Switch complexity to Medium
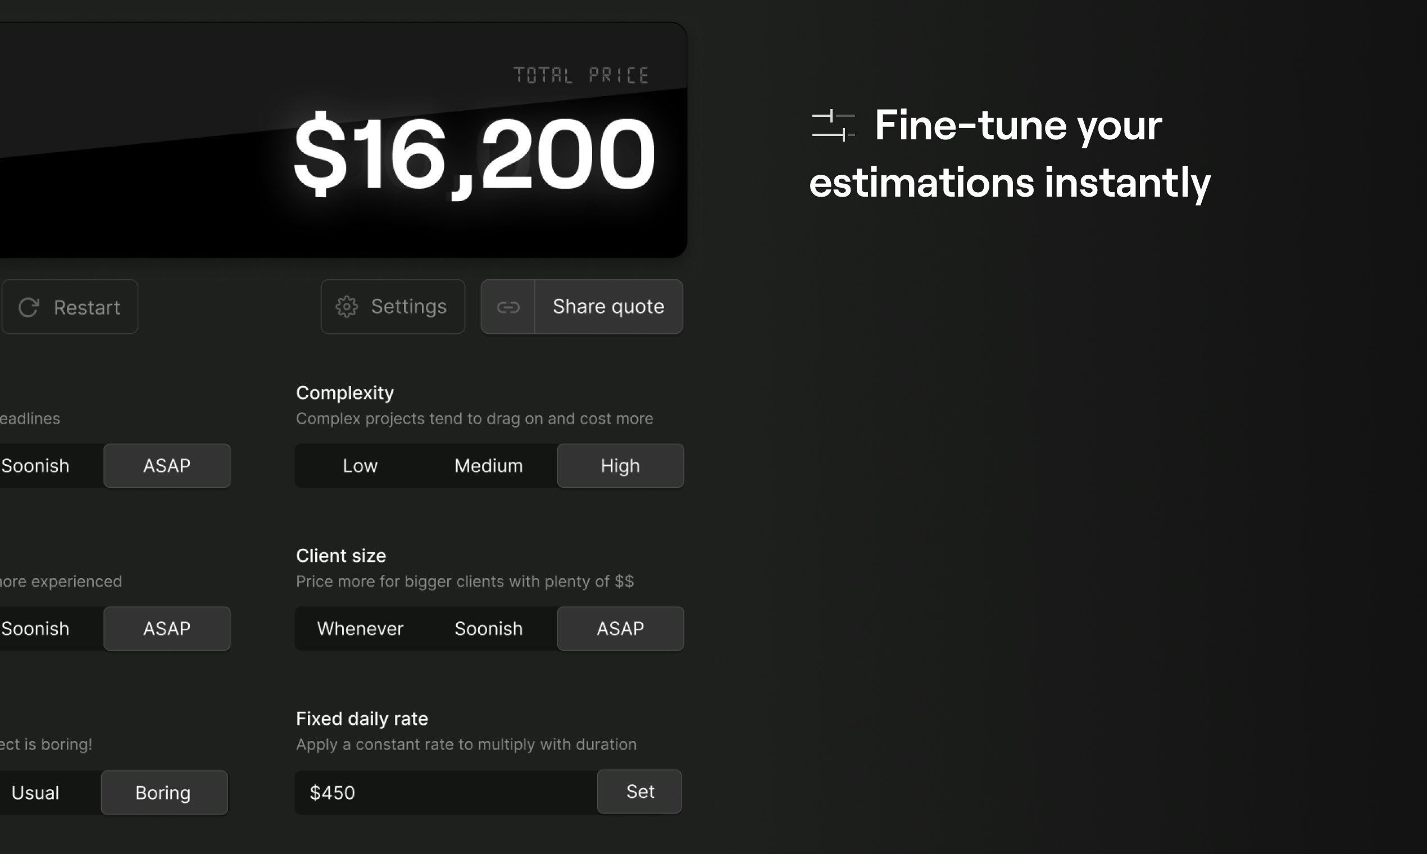Viewport: 1427px width, 854px height. pos(489,466)
